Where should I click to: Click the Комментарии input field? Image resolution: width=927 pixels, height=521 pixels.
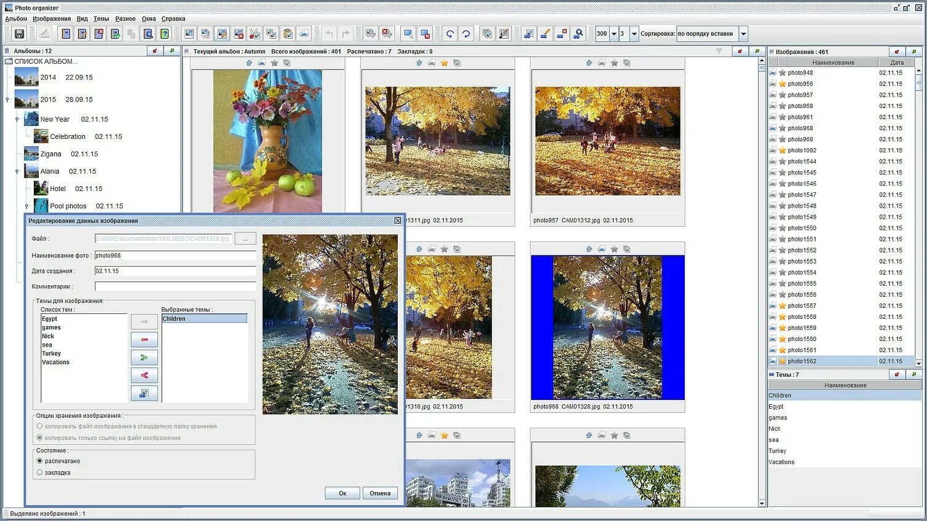175,286
